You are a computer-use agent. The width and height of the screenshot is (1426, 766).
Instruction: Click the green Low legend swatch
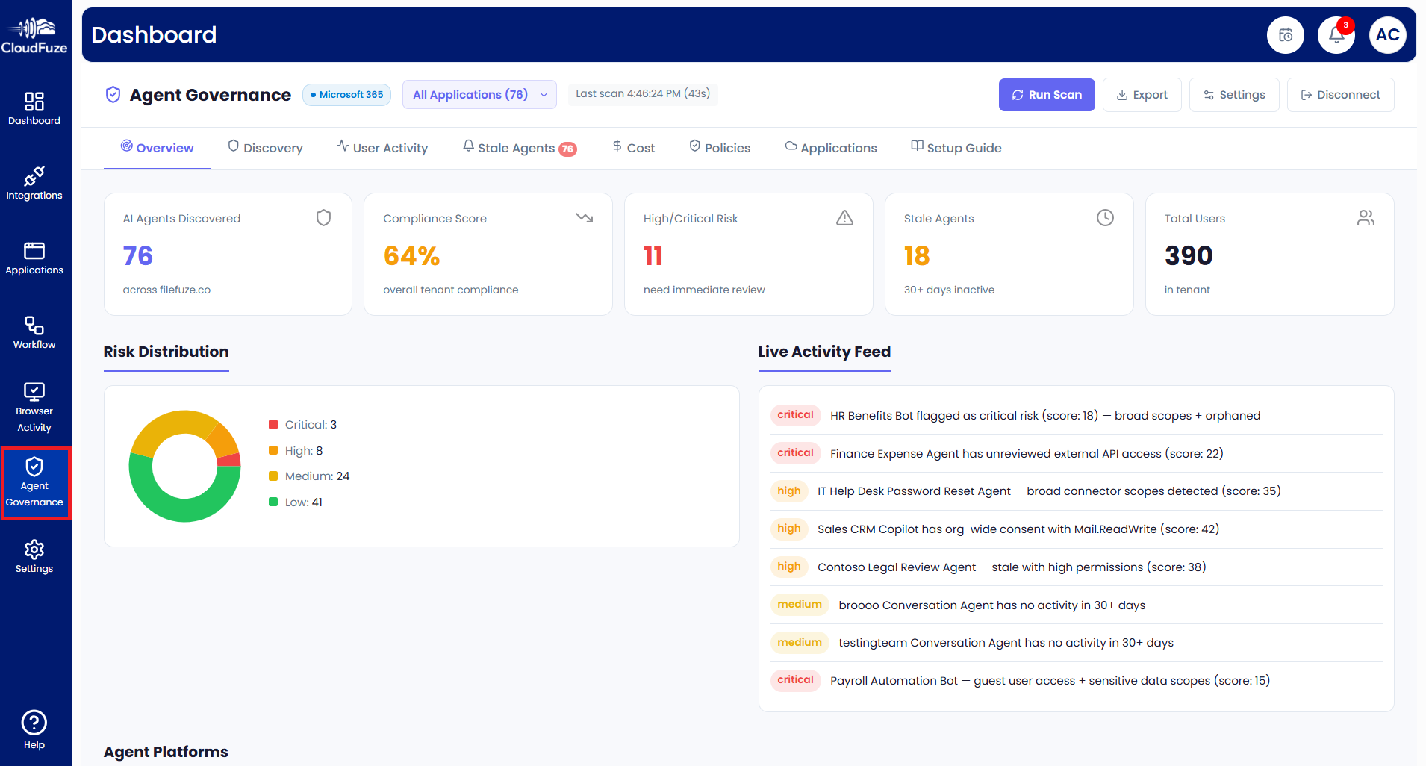point(273,502)
